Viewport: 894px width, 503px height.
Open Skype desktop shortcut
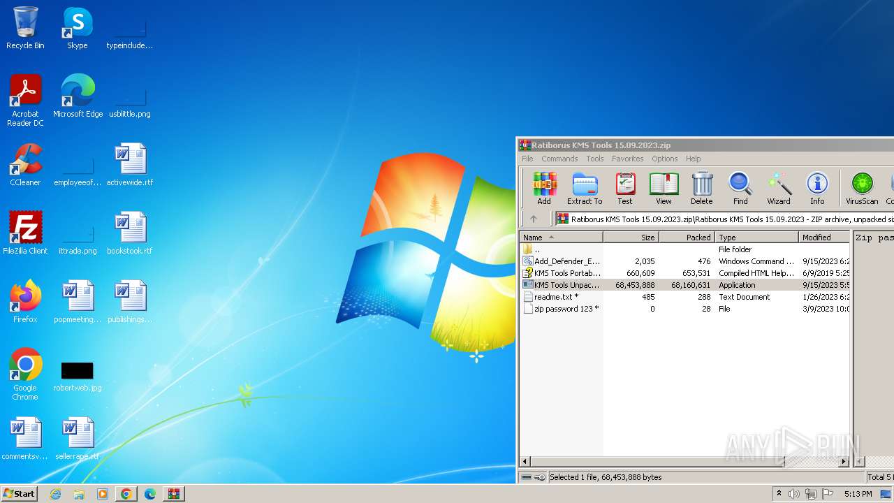coord(78,28)
